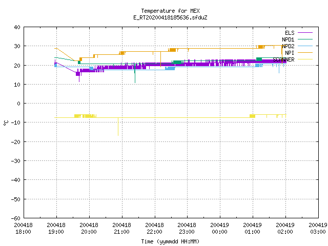Screen dimensions: 328x246
Task: Click the '23:00' time axis tick label
Action: (x=187, y=232)
